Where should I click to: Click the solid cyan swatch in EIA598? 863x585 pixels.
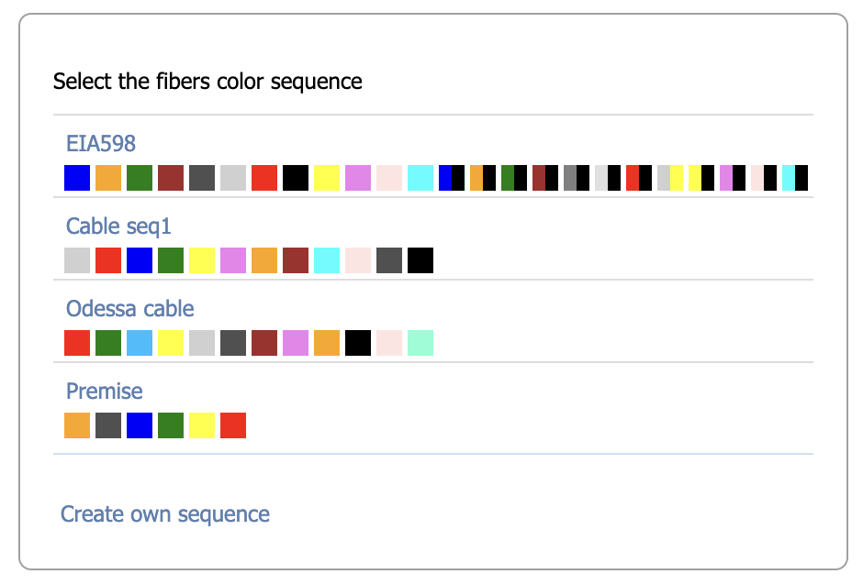(420, 178)
